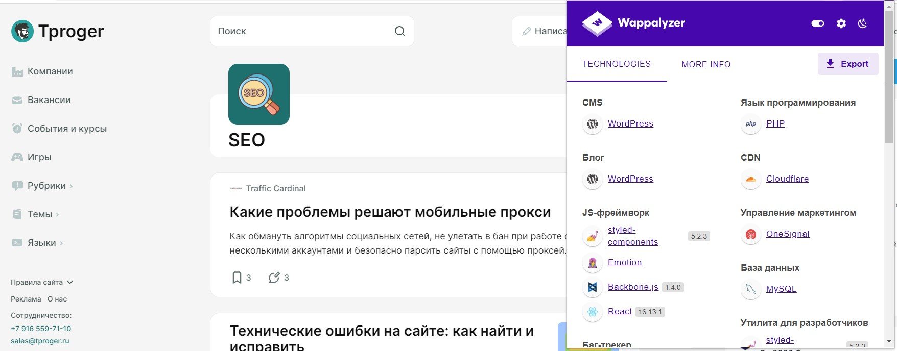
Task: Click the Backbone.js icon
Action: tap(593, 287)
